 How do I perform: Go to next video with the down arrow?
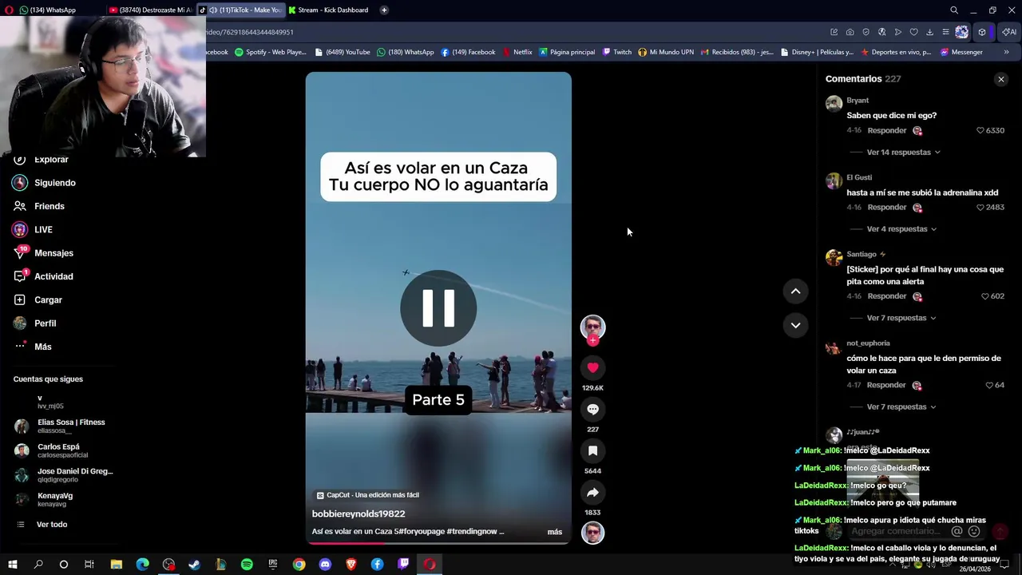(x=795, y=325)
